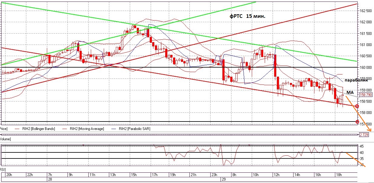Screen dimensions: 374x183
Task: Click the 161 500 price axis label
Action: pos(365,34)
